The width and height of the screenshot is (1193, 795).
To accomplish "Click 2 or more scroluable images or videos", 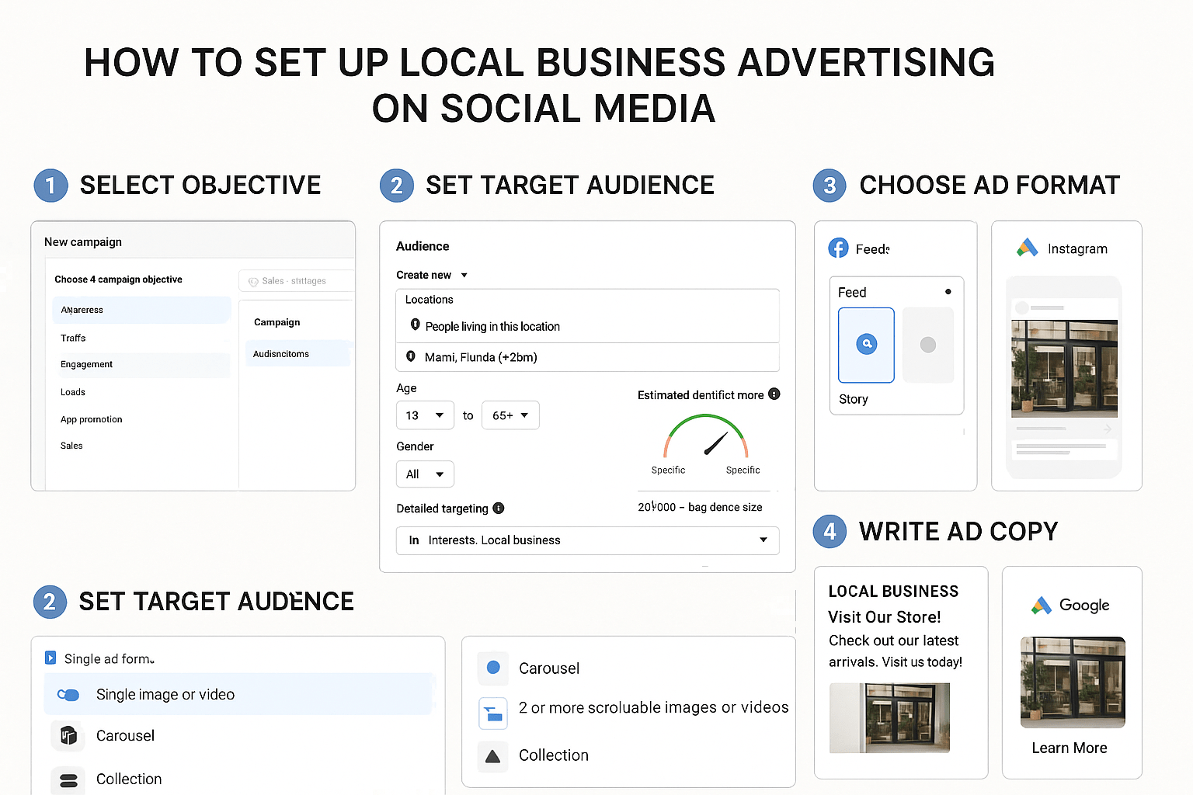I will (x=653, y=707).
